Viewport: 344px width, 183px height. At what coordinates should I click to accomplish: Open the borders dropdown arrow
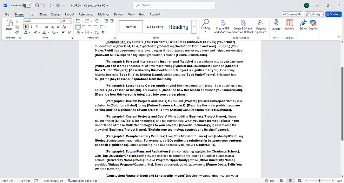coord(91,32)
